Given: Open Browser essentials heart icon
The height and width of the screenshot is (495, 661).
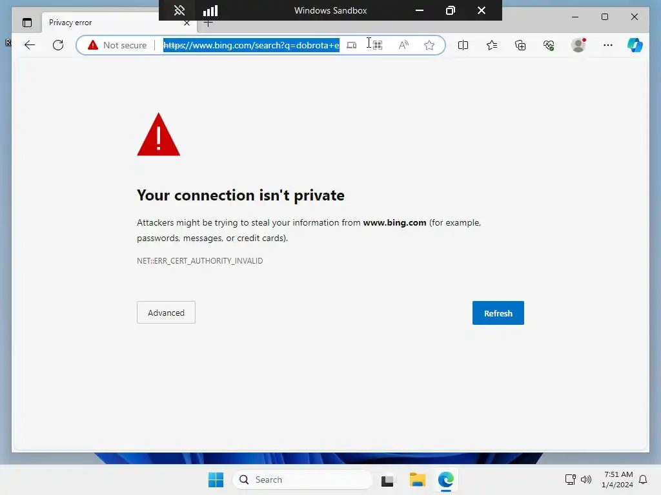Looking at the screenshot, I should (x=549, y=45).
